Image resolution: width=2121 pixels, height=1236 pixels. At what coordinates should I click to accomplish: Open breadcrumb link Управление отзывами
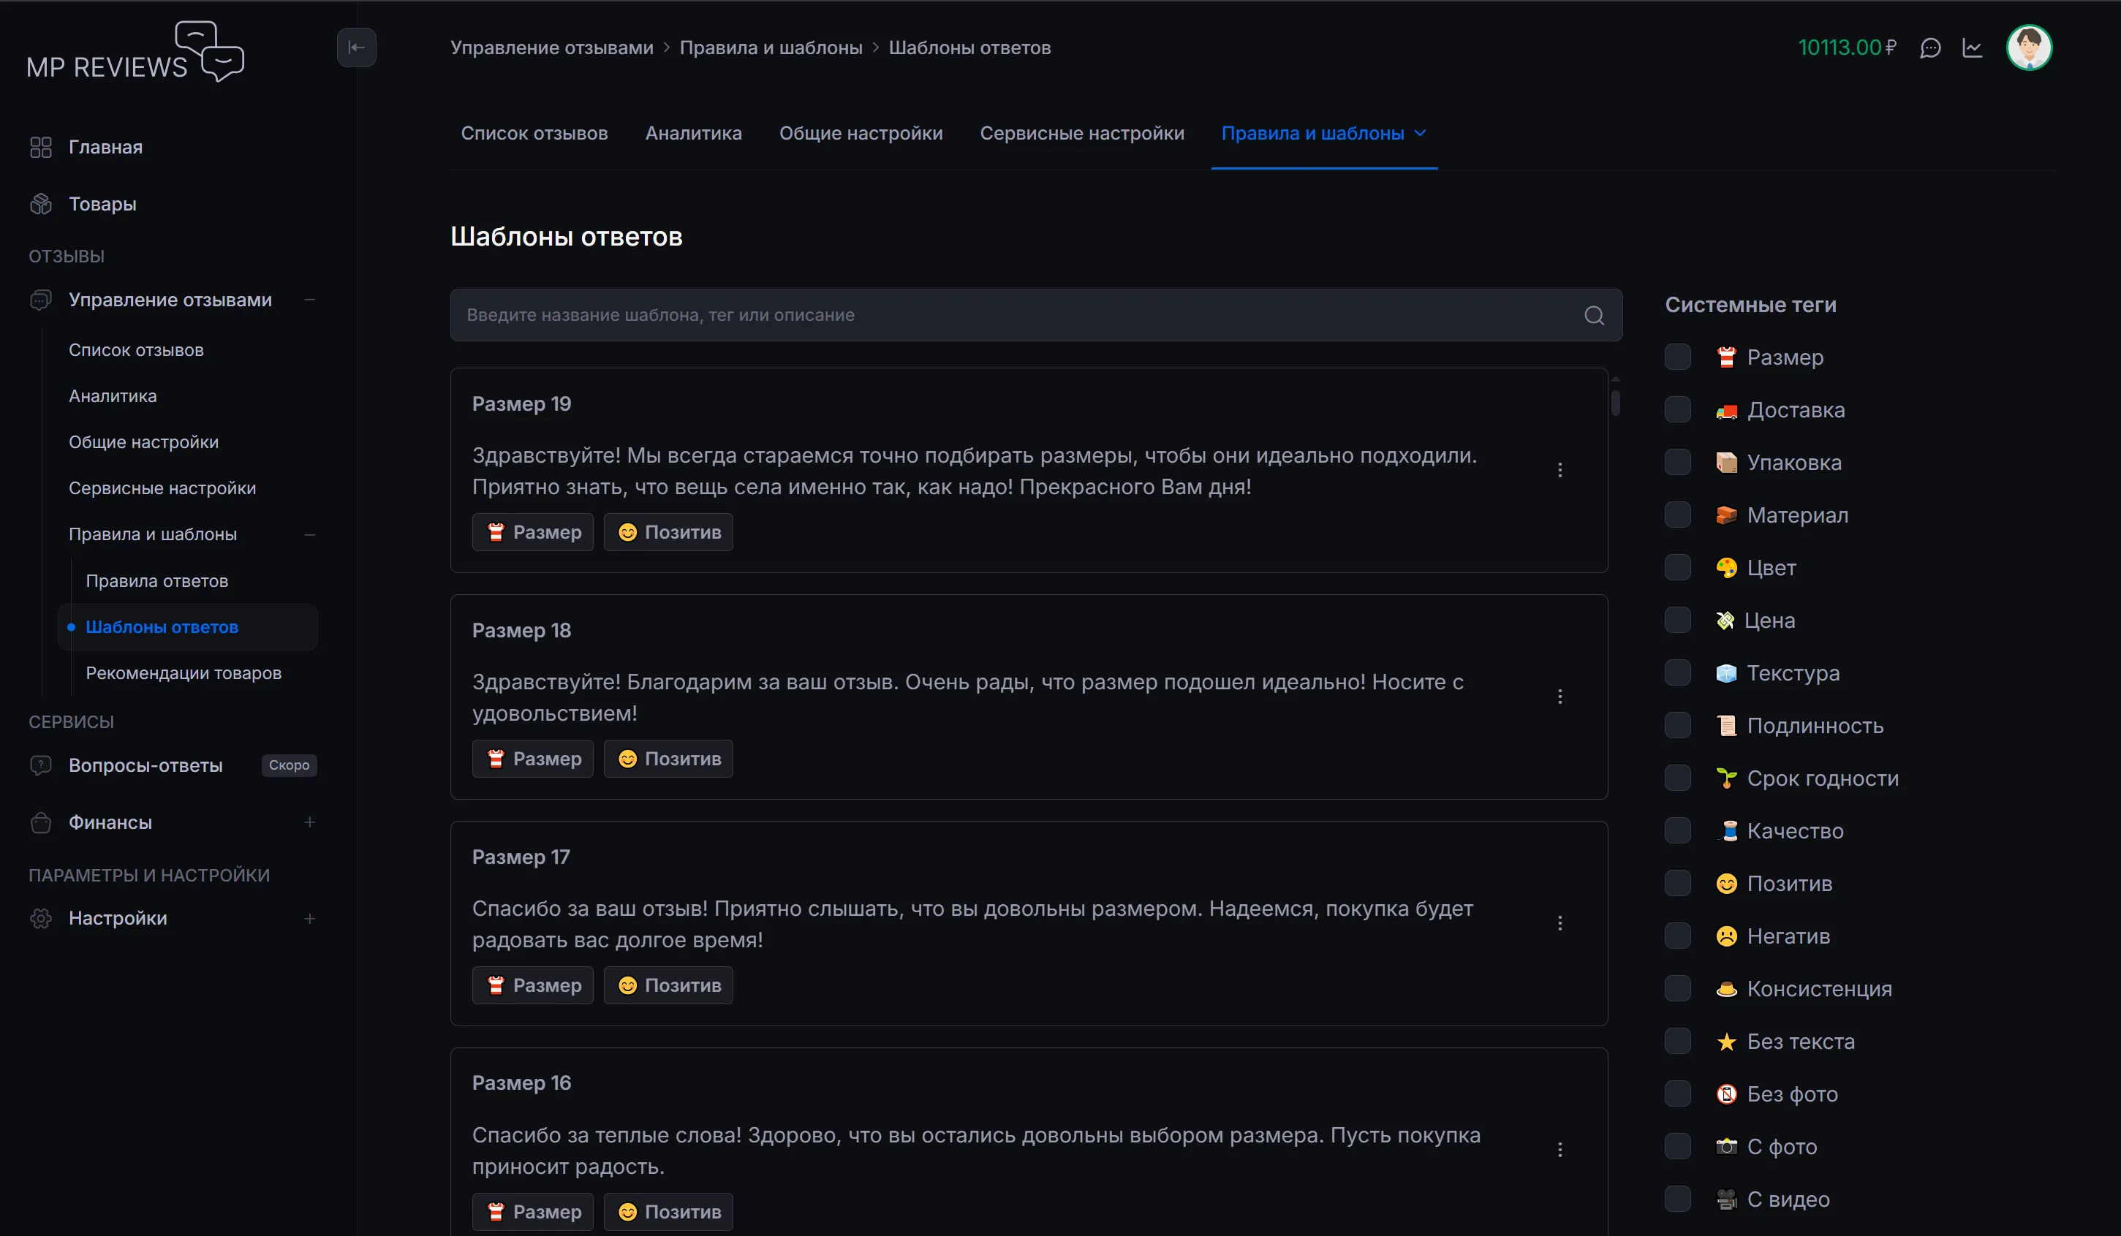(x=551, y=47)
